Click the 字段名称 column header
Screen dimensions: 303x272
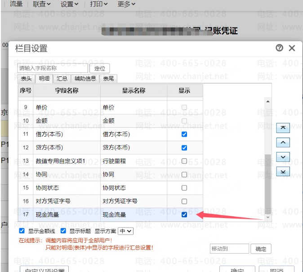tap(67, 90)
